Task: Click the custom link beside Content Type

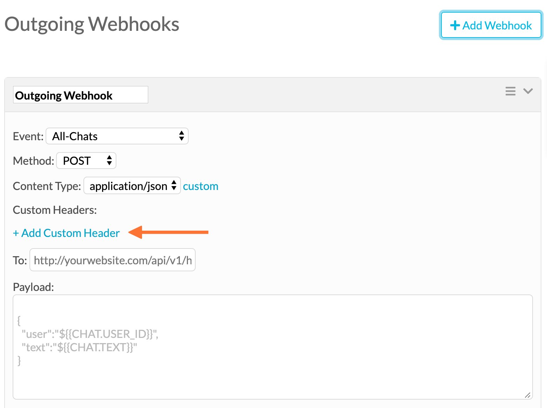Action: coord(201,186)
